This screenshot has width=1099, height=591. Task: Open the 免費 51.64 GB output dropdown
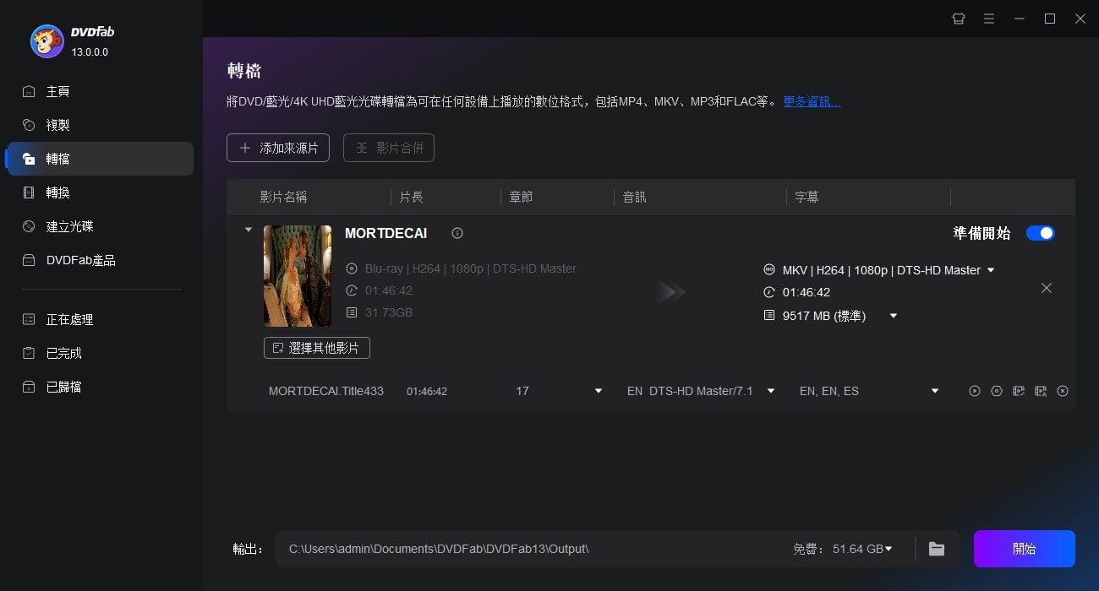click(888, 549)
